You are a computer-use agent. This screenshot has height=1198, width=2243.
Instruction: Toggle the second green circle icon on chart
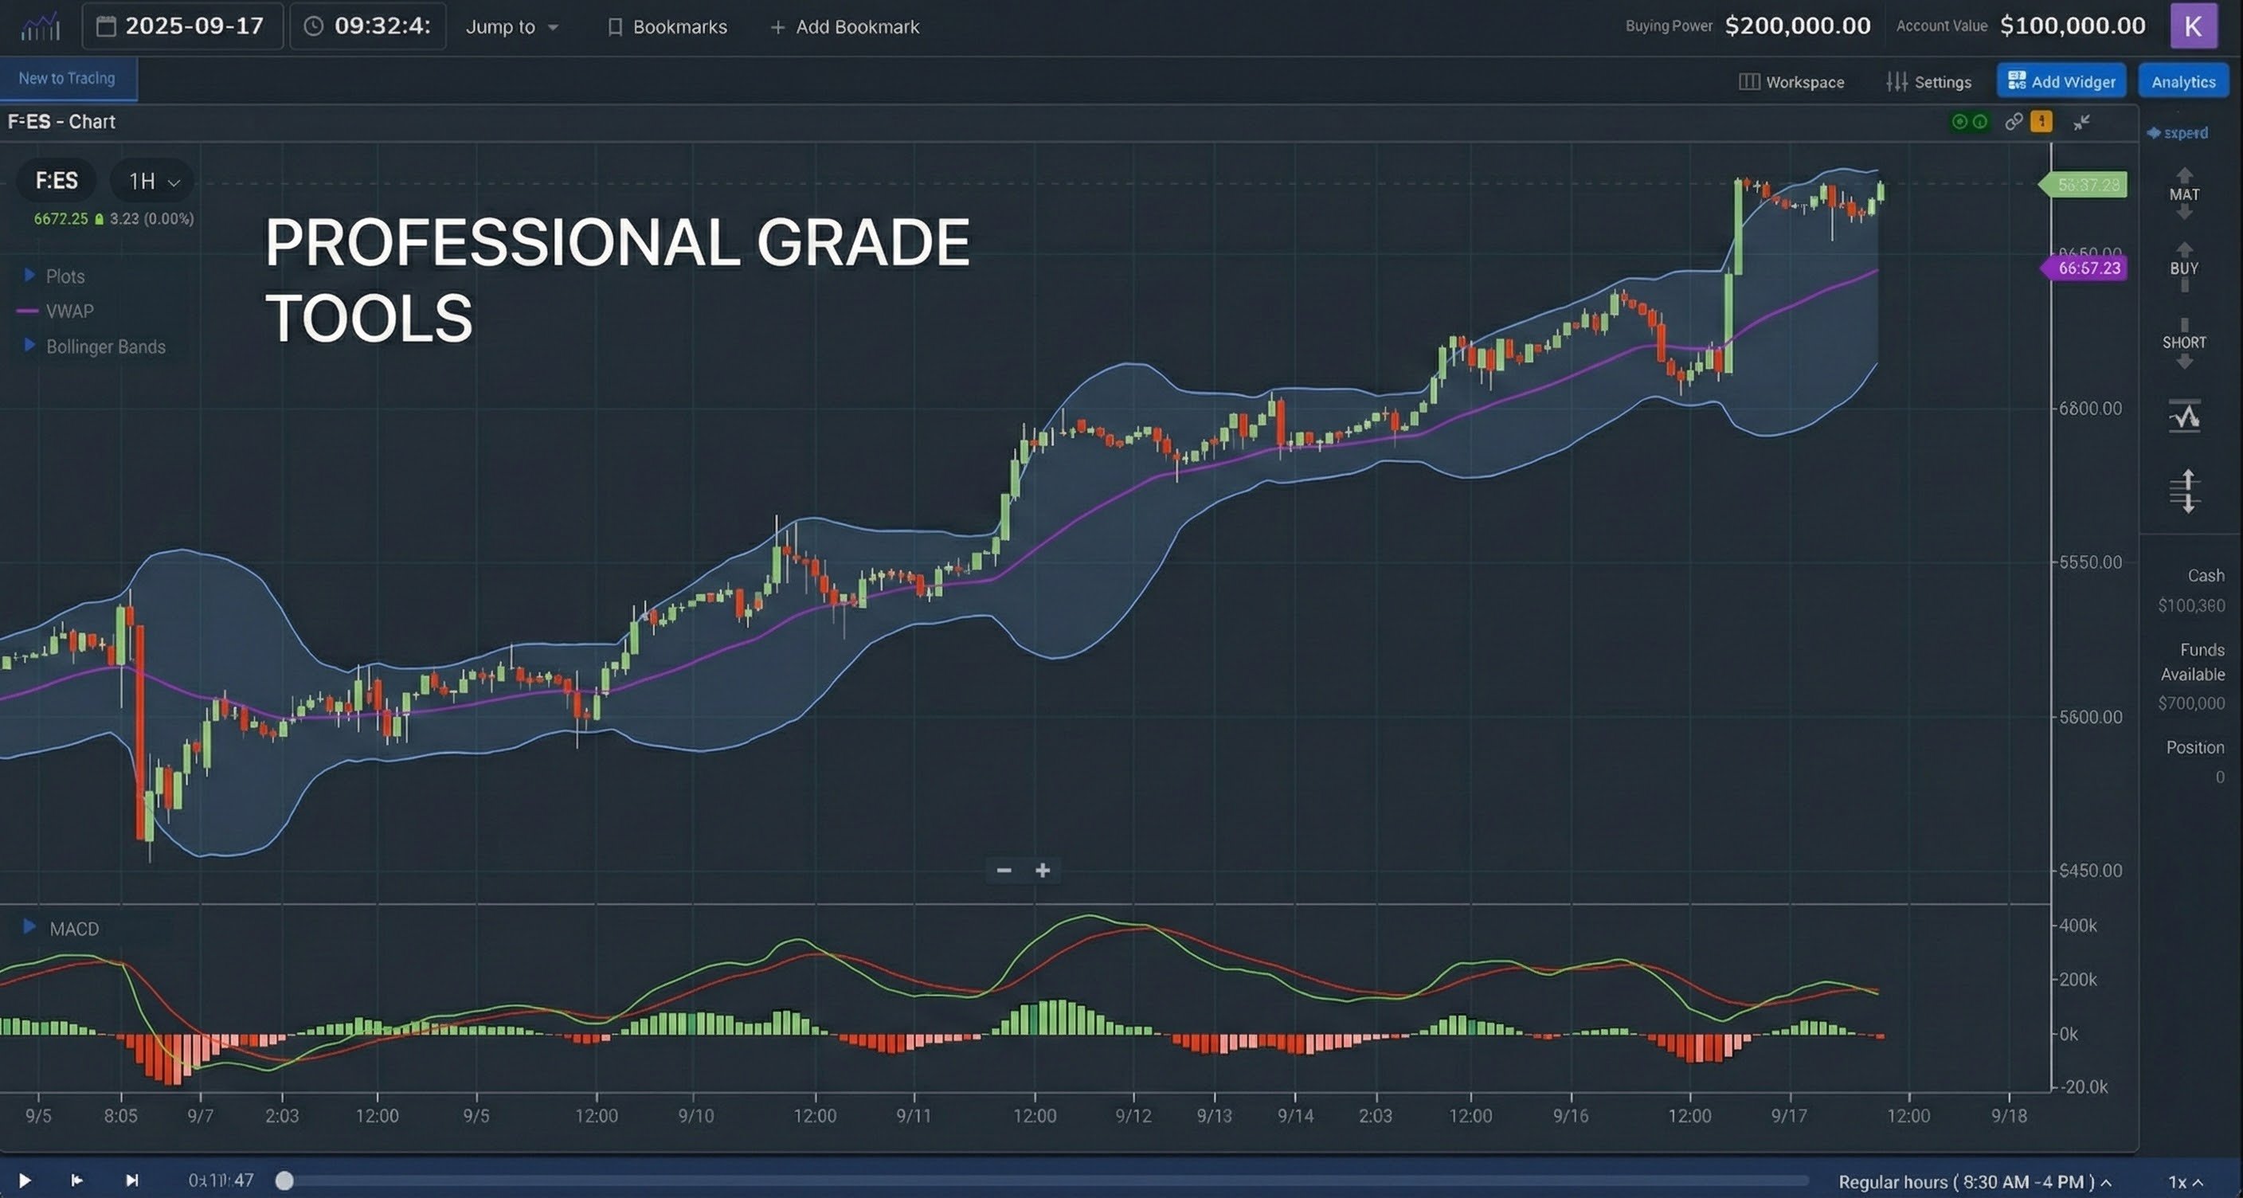coord(1980,122)
